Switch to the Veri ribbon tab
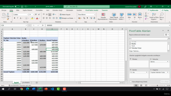Screen dimensions: 171x96 [48, 10]
